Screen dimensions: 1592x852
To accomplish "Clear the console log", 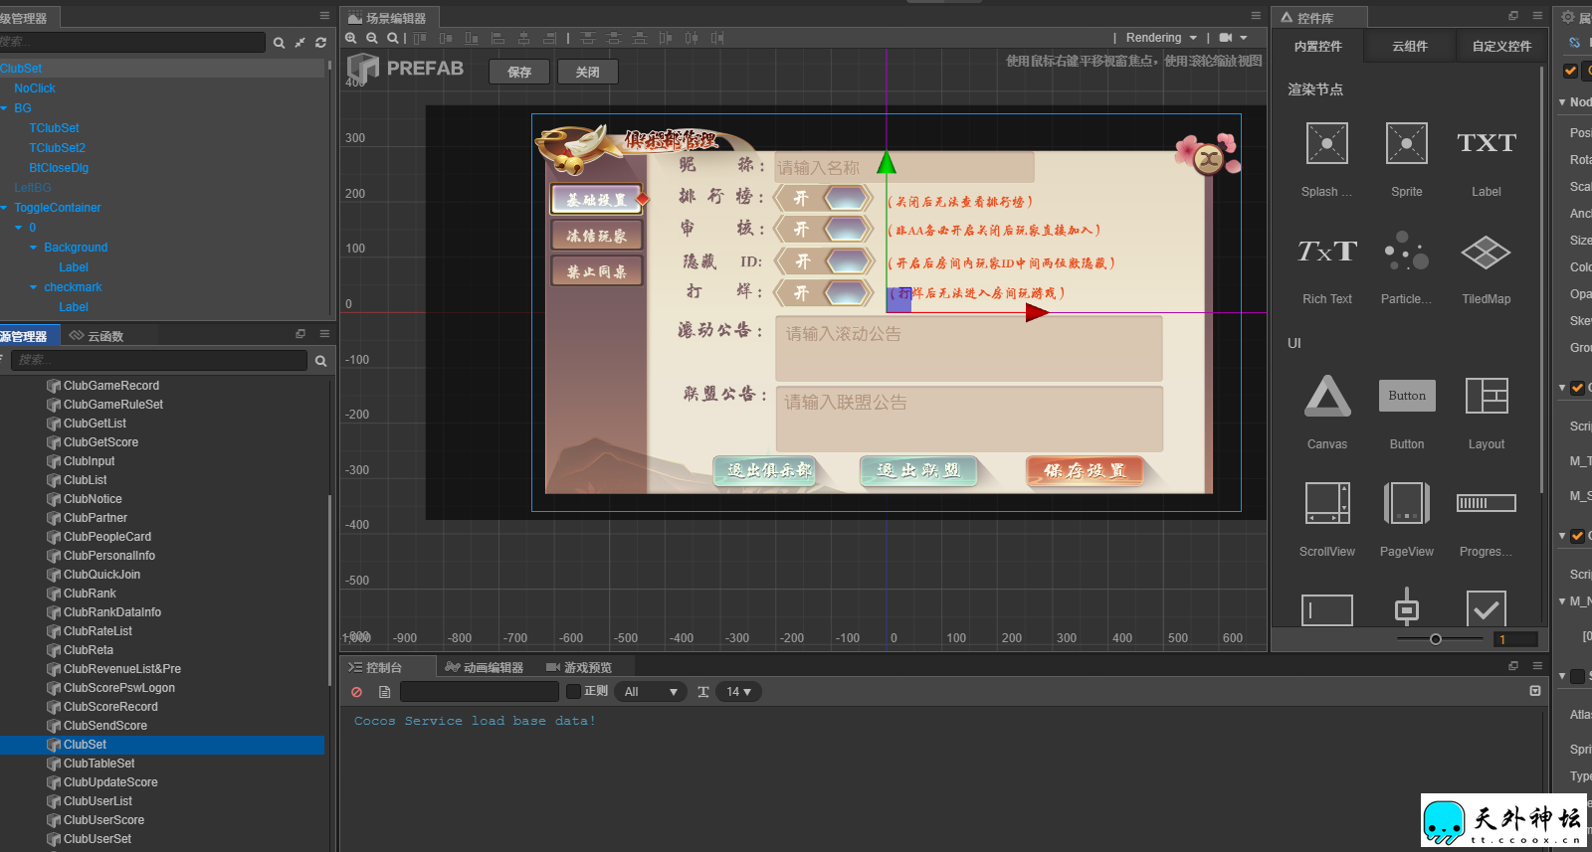I will (356, 692).
